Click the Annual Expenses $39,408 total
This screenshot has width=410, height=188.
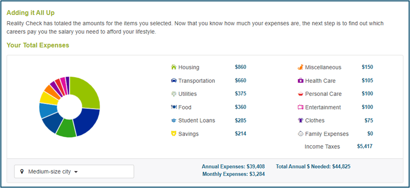[233, 167]
